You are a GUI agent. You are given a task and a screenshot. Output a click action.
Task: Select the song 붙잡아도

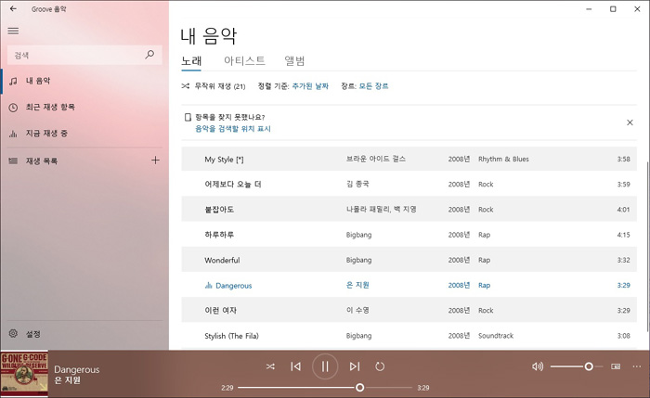(409, 210)
